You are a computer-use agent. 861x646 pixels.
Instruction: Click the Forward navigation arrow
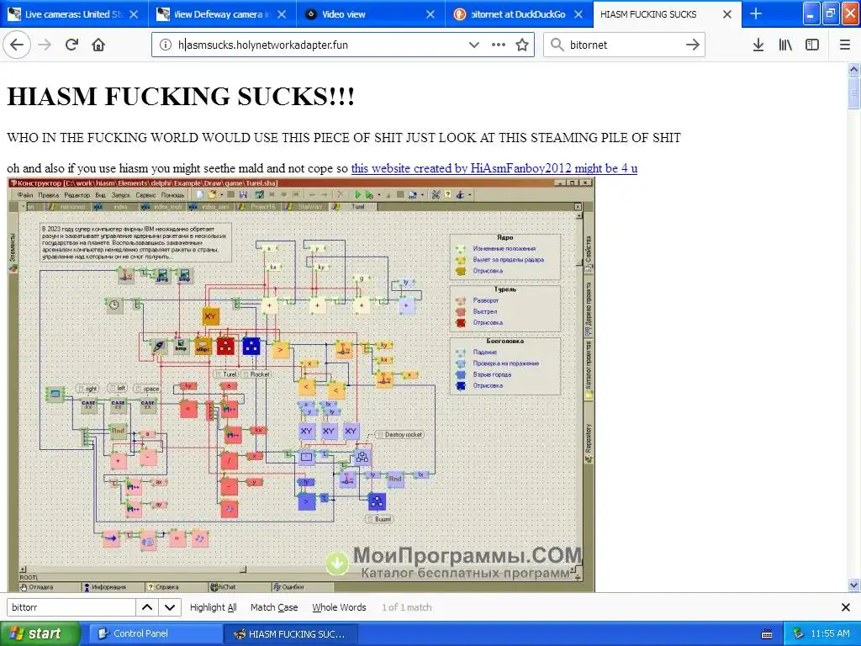[45, 45]
